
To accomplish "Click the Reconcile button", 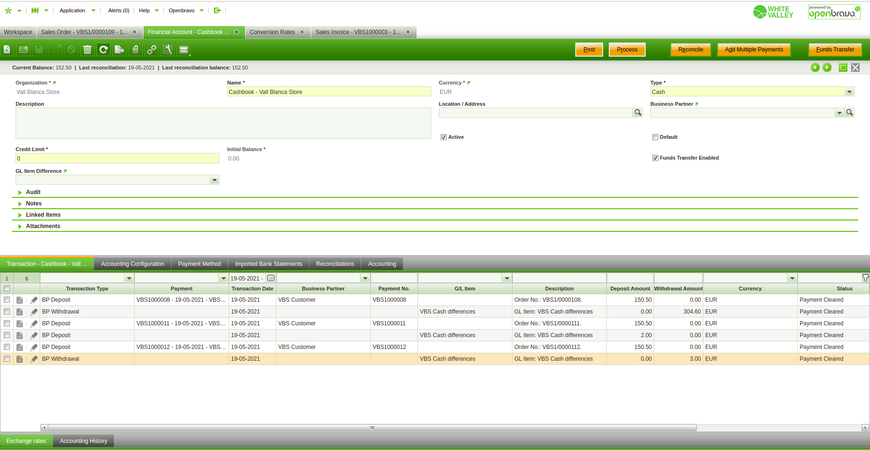I will point(691,50).
